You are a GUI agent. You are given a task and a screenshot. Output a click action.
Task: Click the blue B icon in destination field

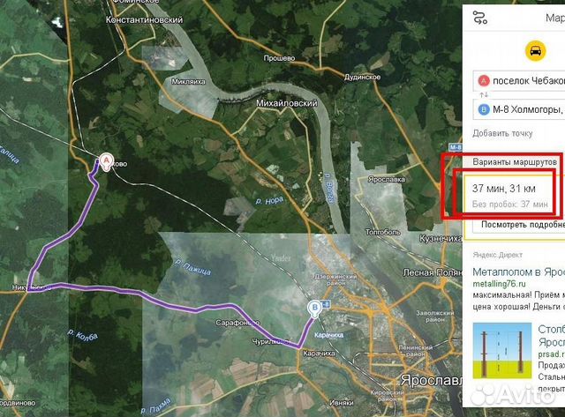(x=483, y=109)
